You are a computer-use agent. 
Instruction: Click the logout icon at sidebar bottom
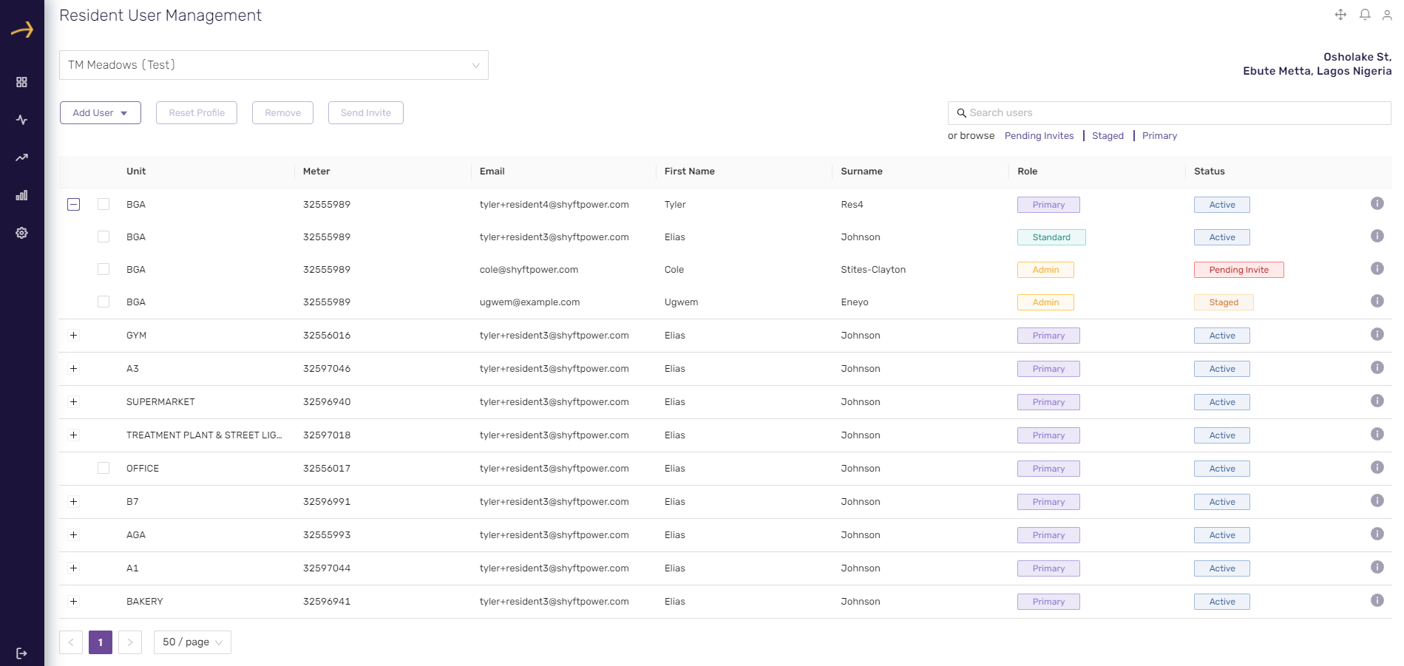click(x=21, y=653)
